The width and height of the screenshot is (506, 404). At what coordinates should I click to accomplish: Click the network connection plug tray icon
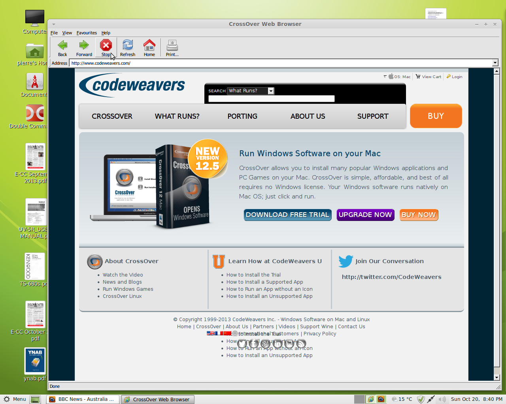[431, 399]
